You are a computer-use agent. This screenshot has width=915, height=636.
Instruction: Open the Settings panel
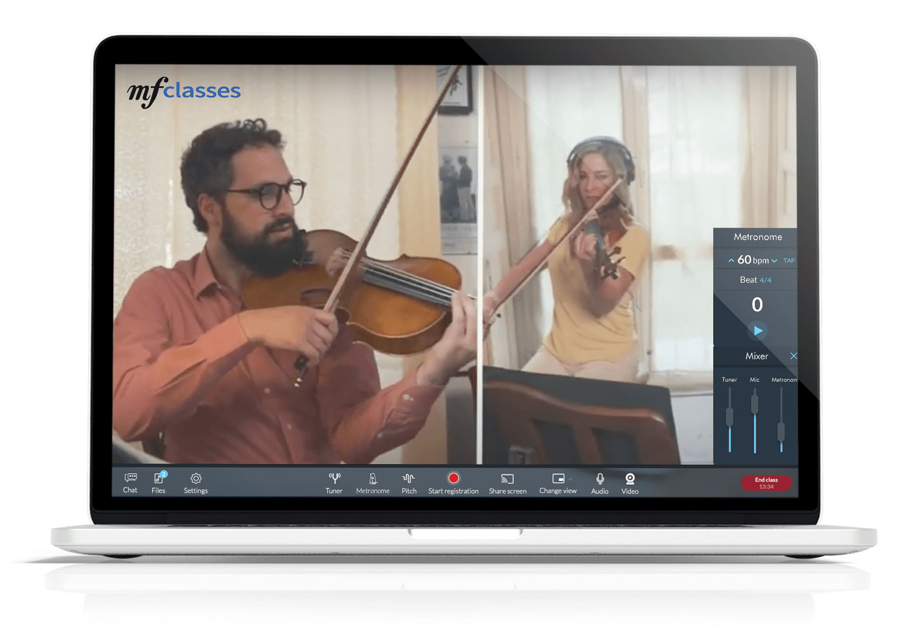(x=196, y=482)
